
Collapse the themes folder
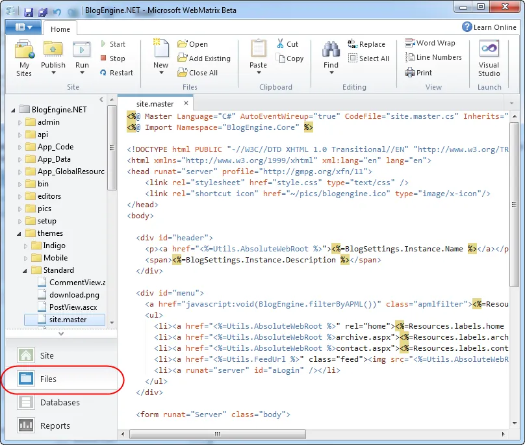[x=20, y=233]
